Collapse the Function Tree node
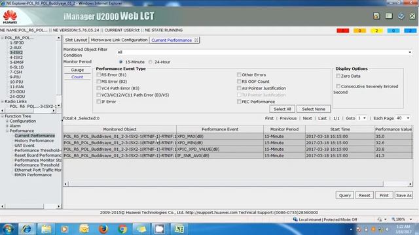 point(3,116)
